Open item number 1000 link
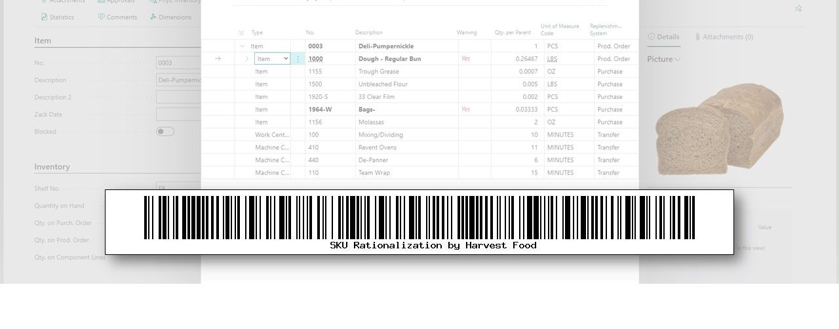 pos(315,59)
